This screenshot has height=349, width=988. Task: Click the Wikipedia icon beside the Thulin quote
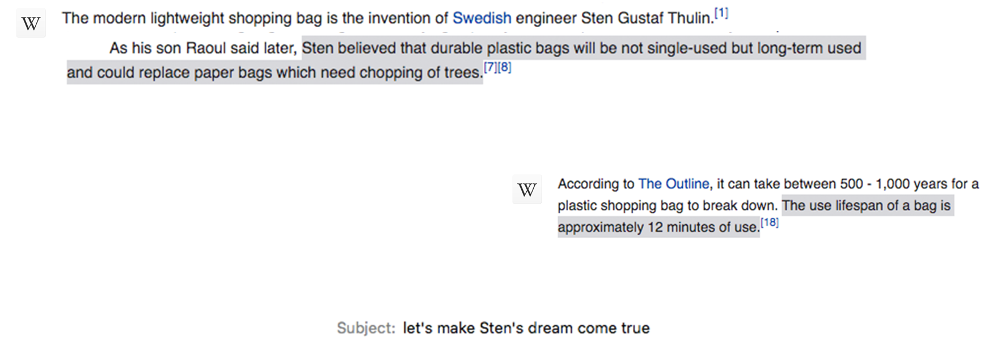pyautogui.click(x=31, y=23)
